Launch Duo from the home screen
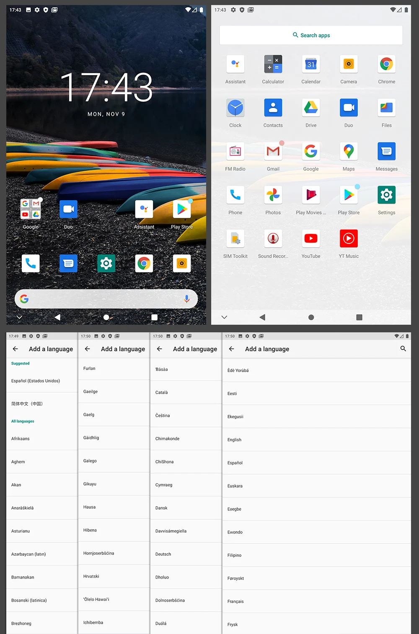The image size is (419, 634). click(68, 209)
